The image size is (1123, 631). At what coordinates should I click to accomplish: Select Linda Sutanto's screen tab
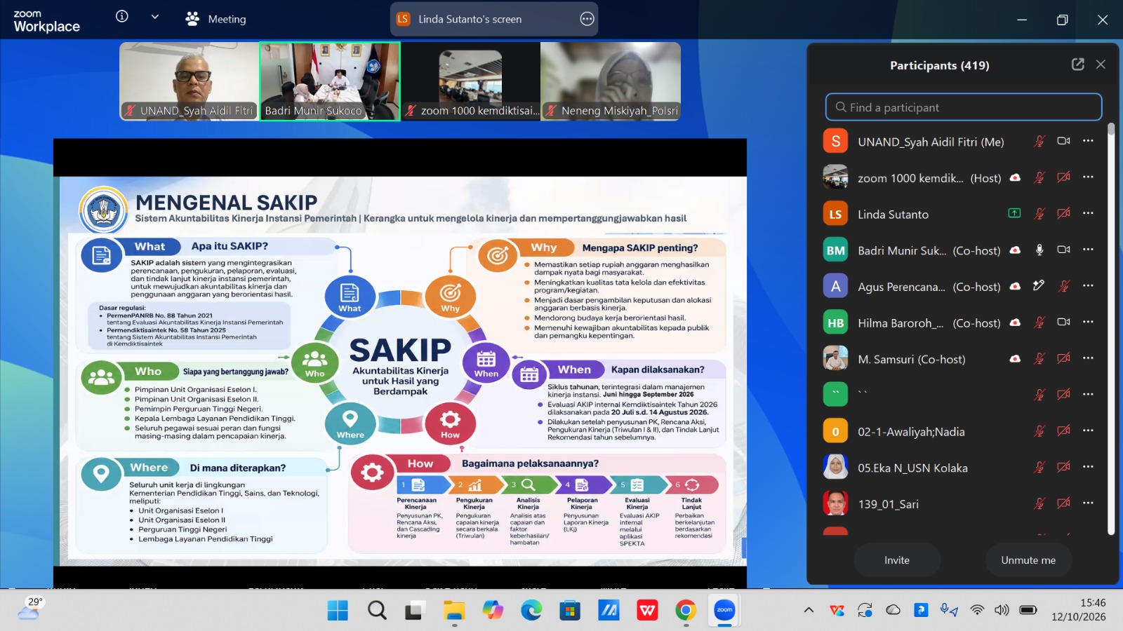tap(494, 19)
